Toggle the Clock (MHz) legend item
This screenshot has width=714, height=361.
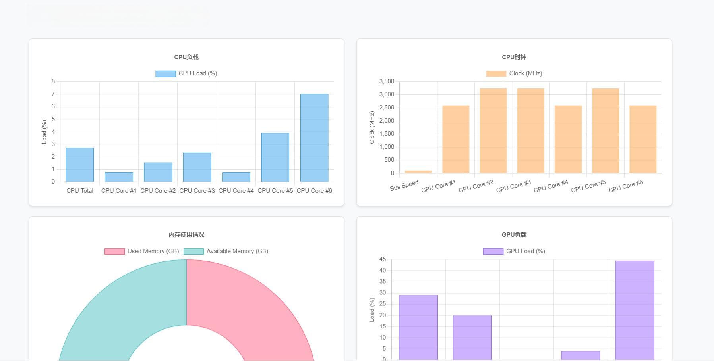pos(514,73)
